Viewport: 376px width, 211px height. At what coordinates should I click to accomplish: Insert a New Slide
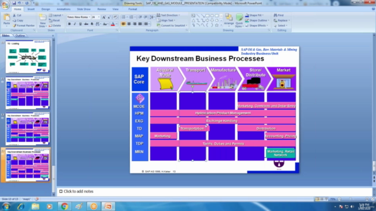point(42,21)
